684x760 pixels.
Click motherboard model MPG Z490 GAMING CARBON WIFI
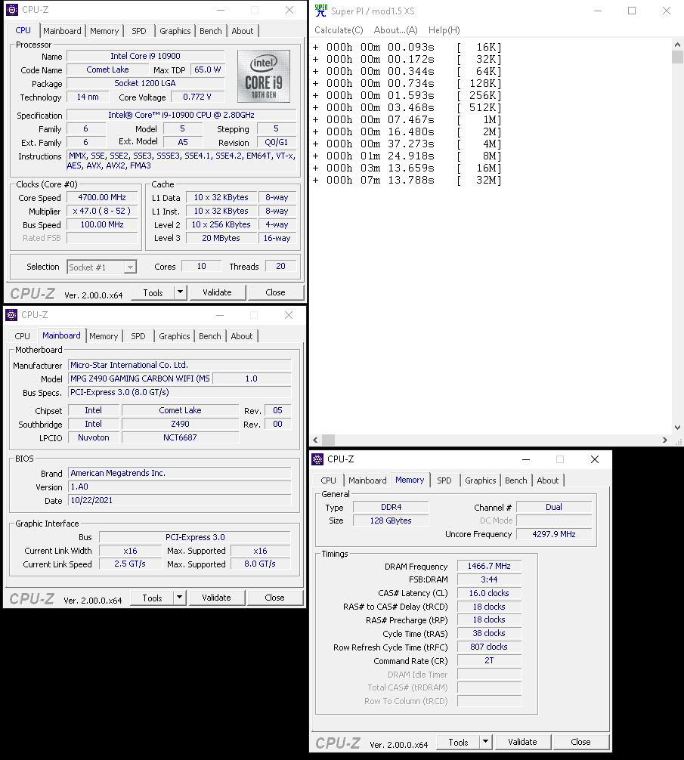pos(140,378)
